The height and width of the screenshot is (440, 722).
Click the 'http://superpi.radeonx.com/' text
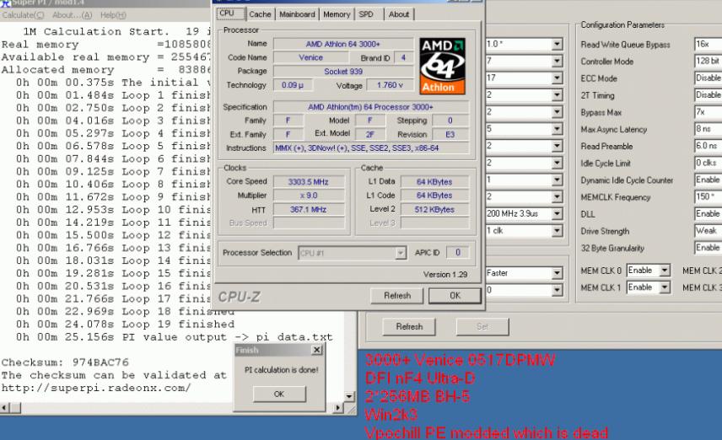click(x=96, y=388)
